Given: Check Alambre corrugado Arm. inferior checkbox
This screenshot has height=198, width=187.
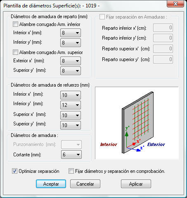Looking at the screenshot, I should coord(15,24).
